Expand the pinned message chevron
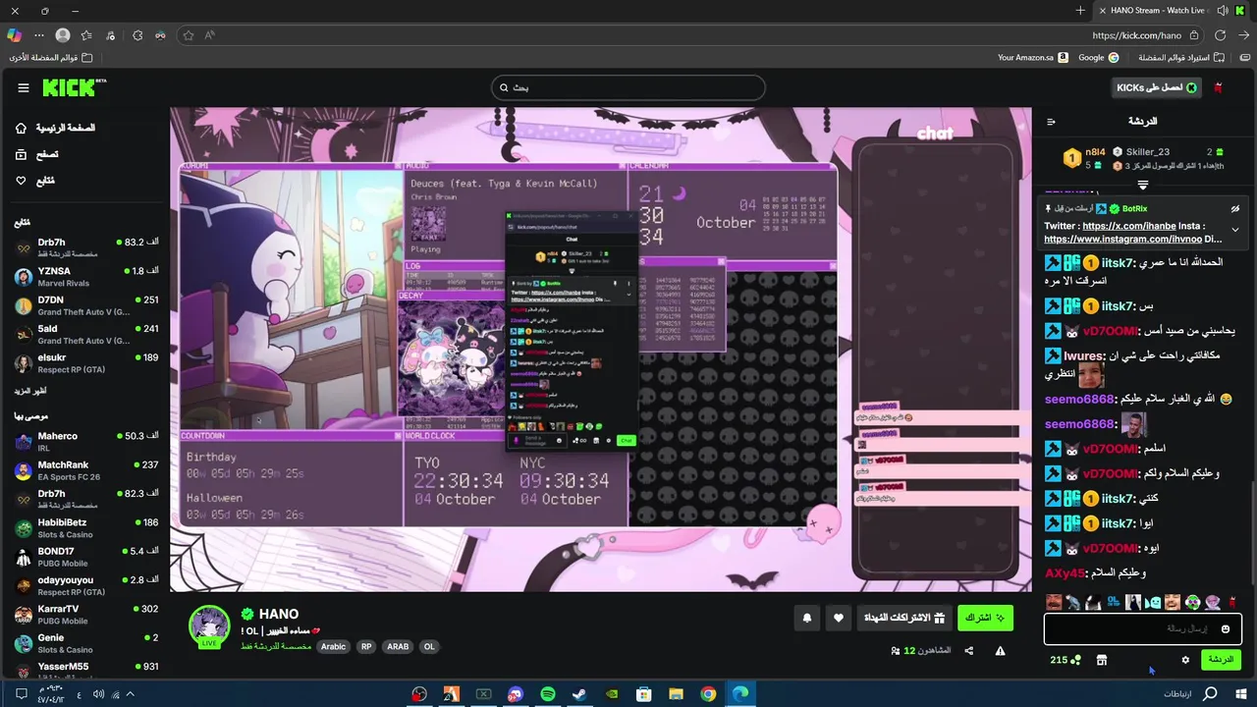 (x=1235, y=230)
